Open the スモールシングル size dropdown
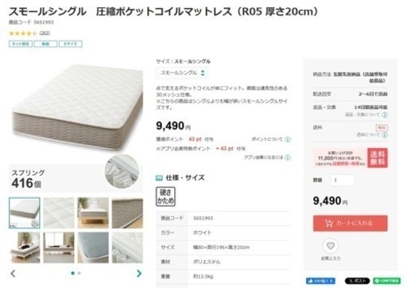This screenshot has width=407, height=288. 182,73
